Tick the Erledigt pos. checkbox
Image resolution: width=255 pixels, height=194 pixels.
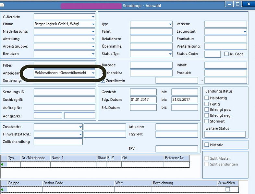207,109
